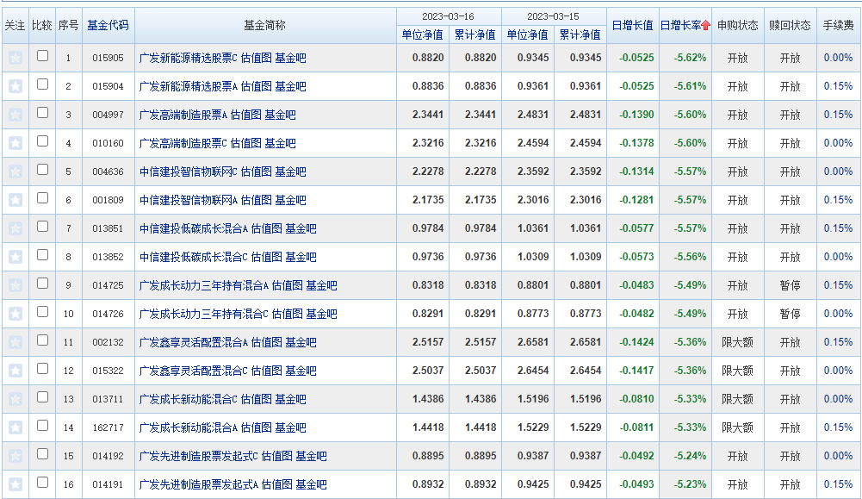Open 中信建投智信物联网C fund link
The height and width of the screenshot is (499, 862).
click(x=189, y=172)
